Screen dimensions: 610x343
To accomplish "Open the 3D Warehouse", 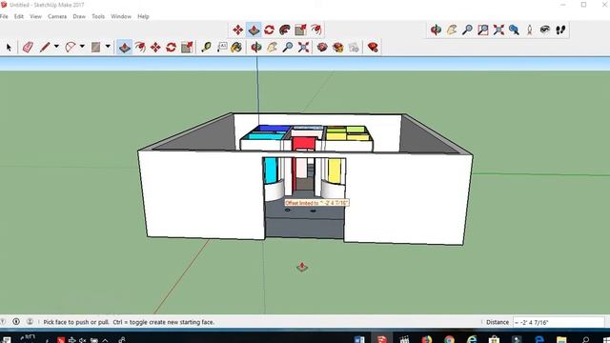I will click(322, 48).
